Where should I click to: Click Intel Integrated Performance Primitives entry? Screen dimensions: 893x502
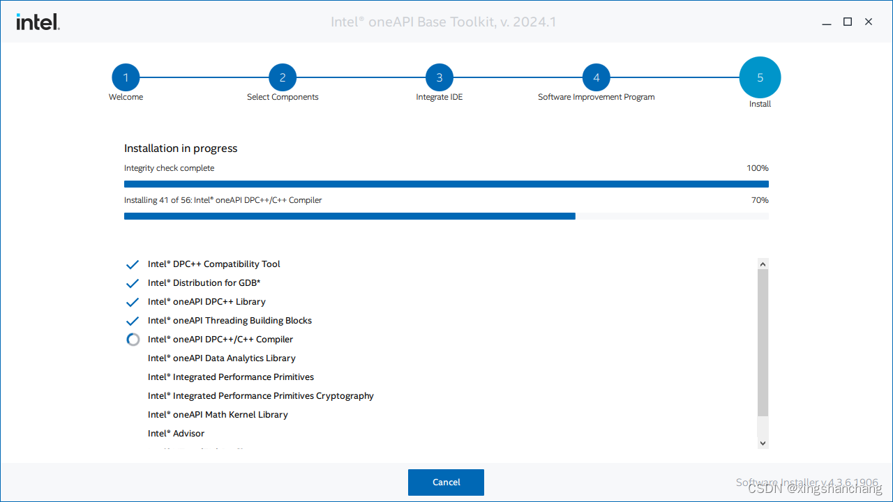(231, 377)
